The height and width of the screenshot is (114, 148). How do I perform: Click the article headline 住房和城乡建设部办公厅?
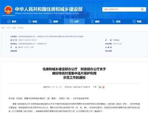(x=74, y=73)
